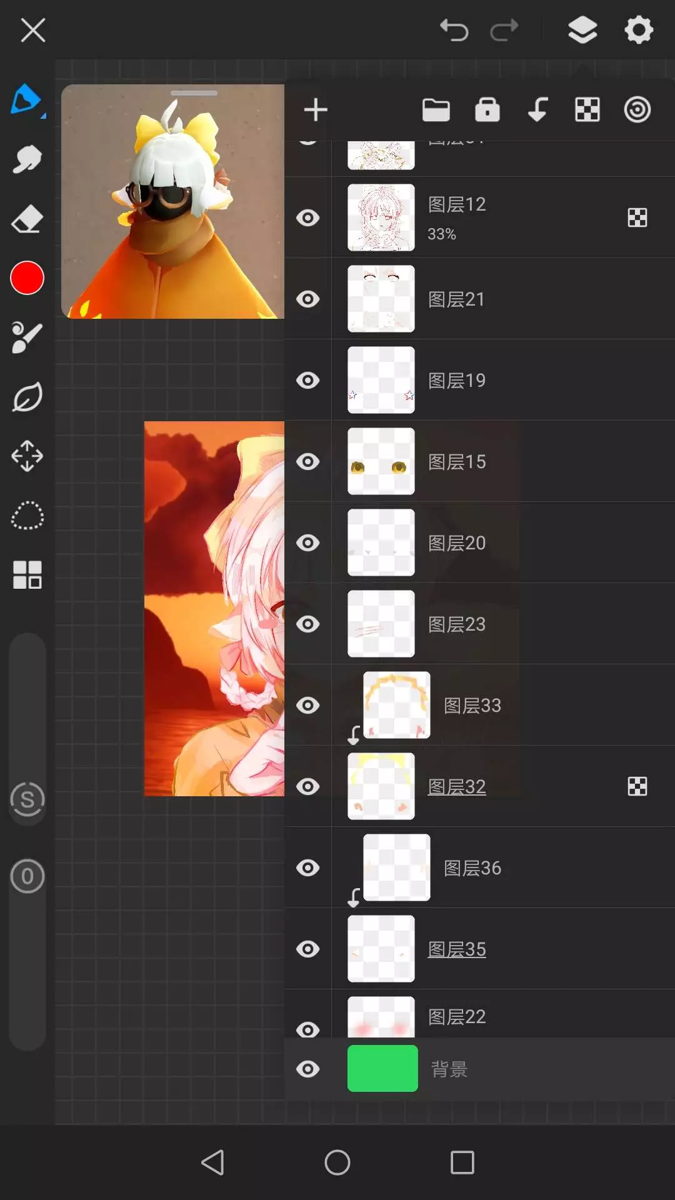Create a layer folder
This screenshot has height=1200, width=675.
[436, 110]
